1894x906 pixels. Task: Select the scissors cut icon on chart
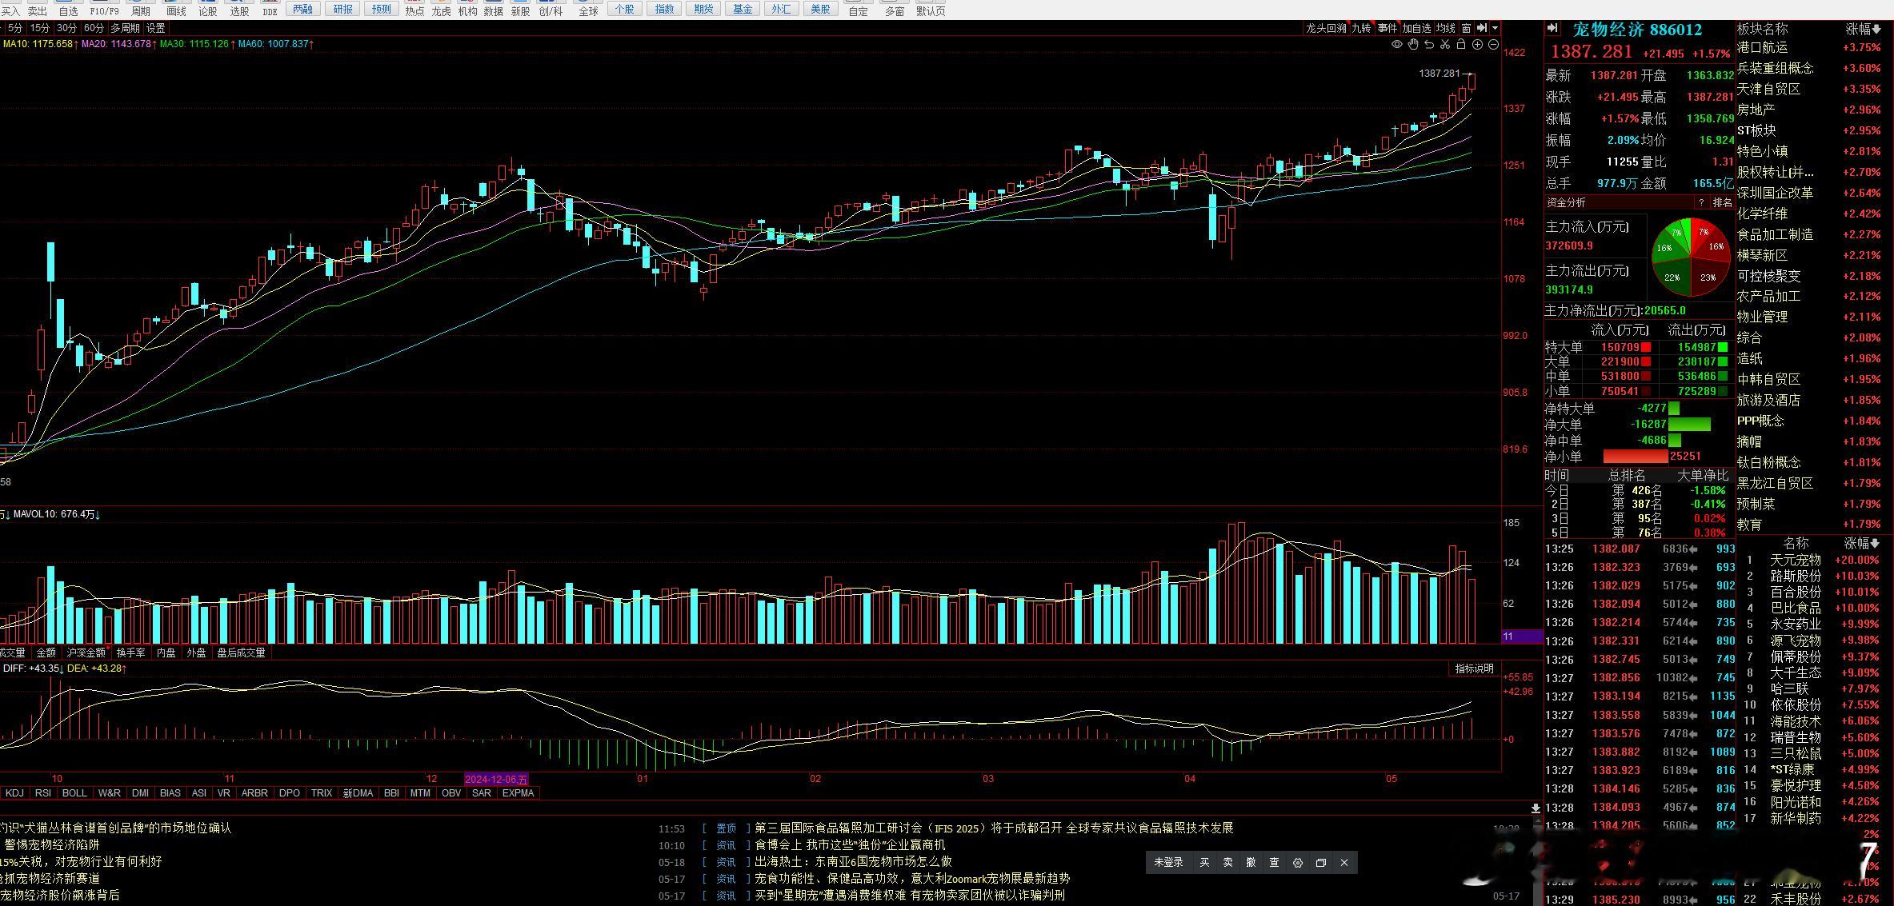click(1445, 45)
